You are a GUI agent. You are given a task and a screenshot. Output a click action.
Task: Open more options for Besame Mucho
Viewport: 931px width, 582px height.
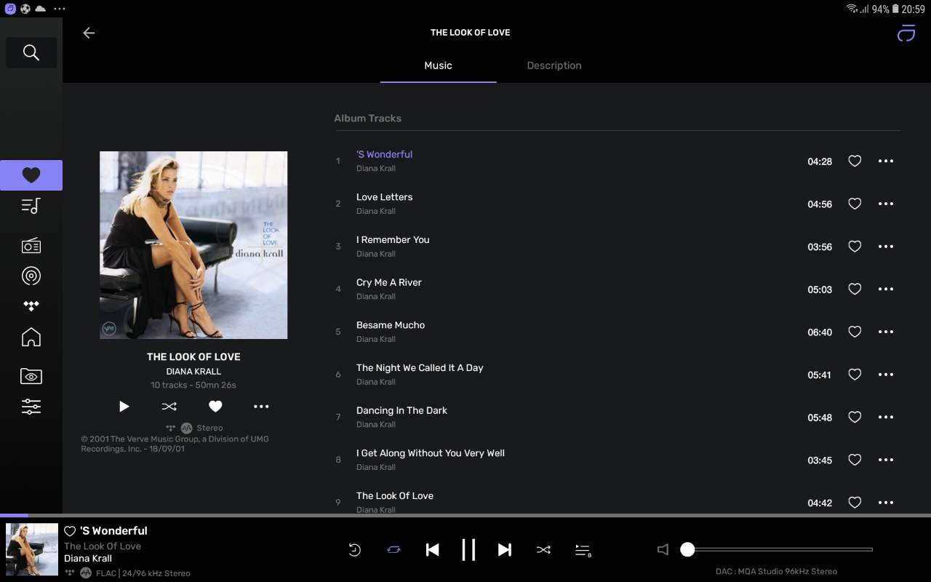(x=886, y=332)
